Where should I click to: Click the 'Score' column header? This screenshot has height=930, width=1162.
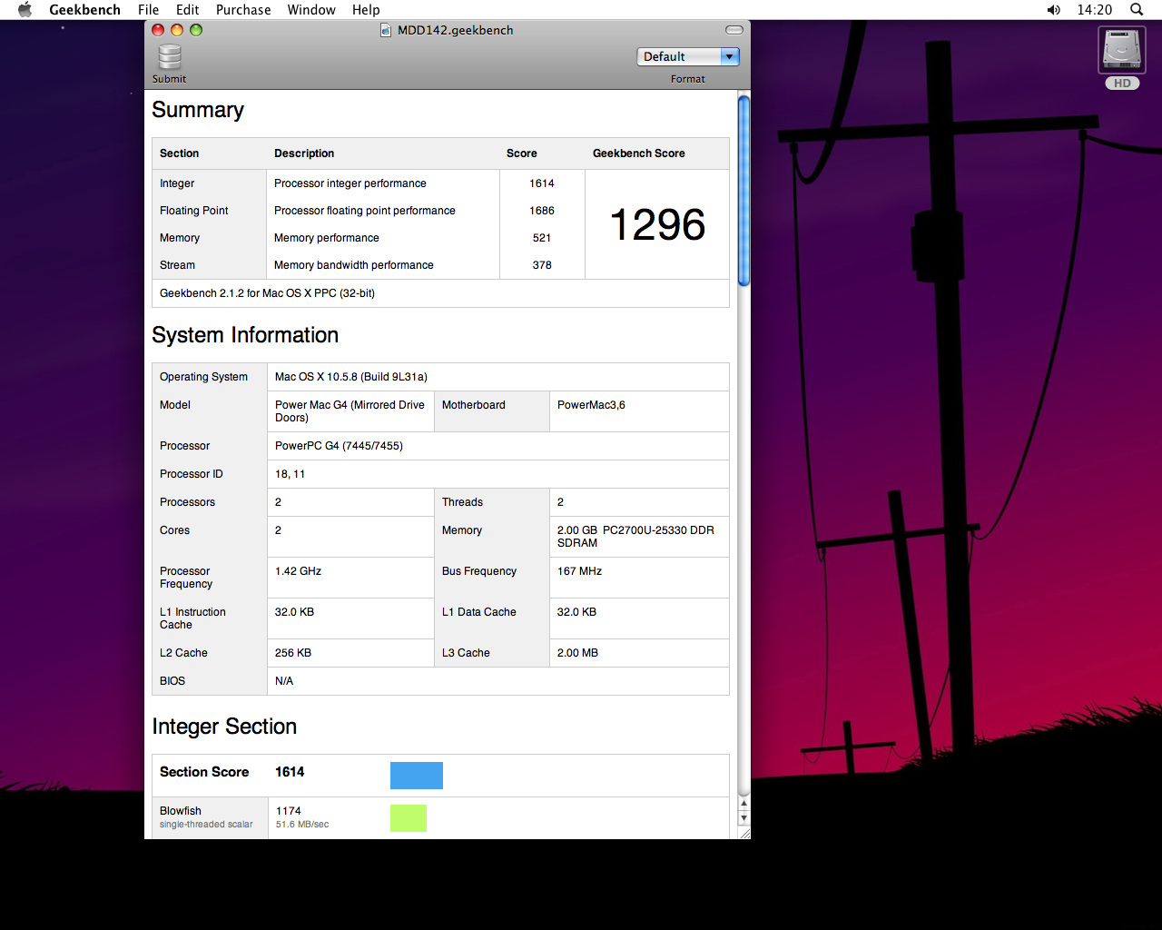tap(522, 153)
